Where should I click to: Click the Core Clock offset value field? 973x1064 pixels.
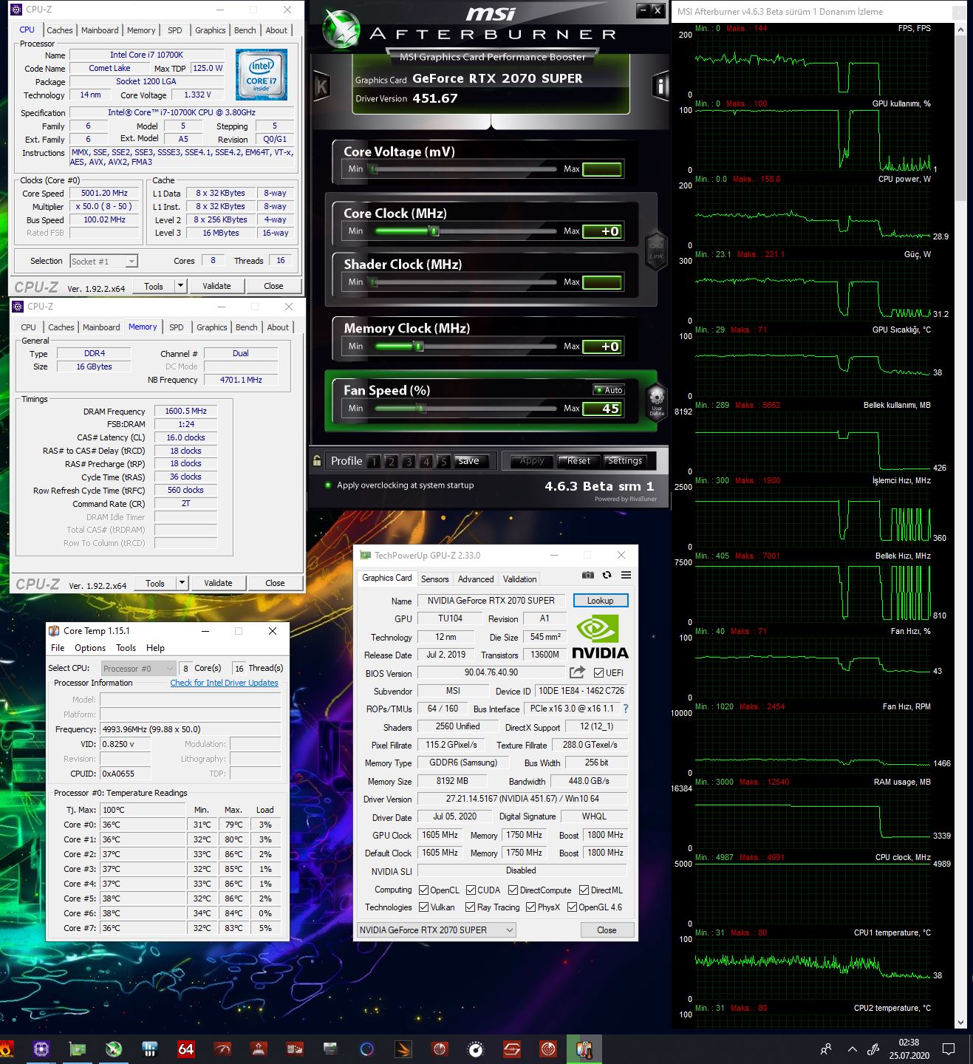click(x=602, y=231)
